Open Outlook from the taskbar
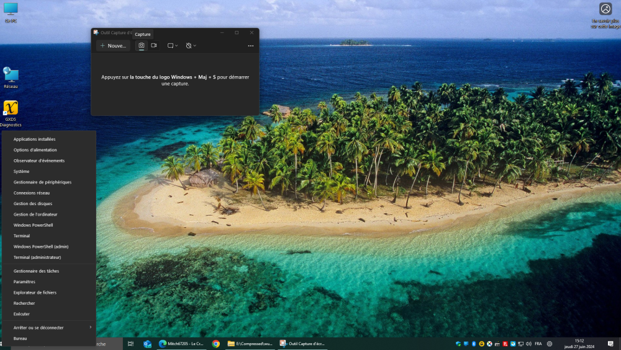621x350 pixels. point(147,343)
